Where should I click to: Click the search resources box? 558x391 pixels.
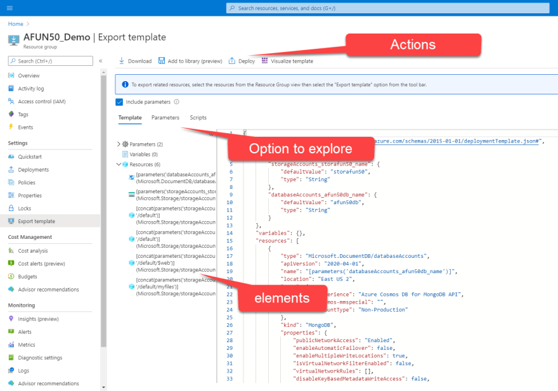pyautogui.click(x=387, y=8)
